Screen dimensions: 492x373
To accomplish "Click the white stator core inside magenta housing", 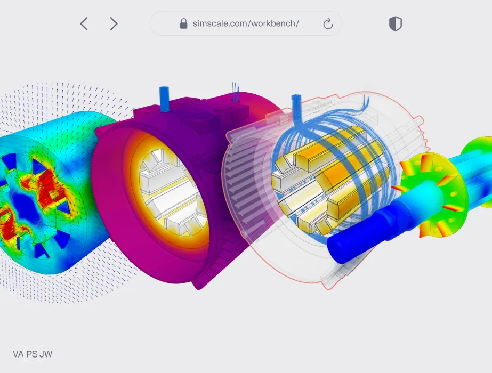I will [x=170, y=191].
